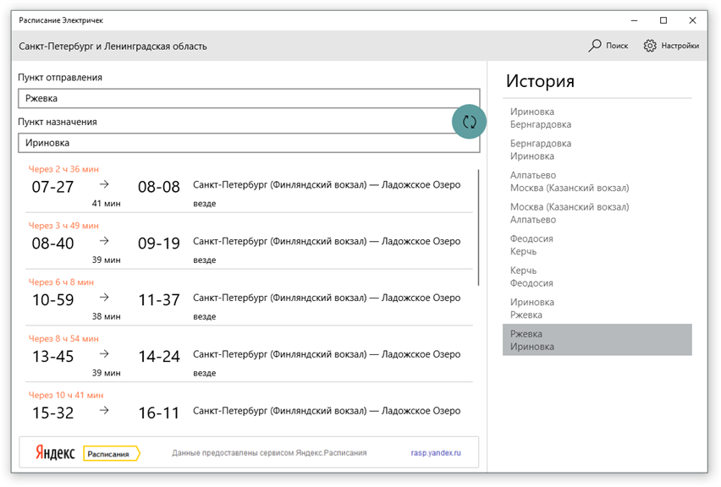Open the Настройки gear settings
This screenshot has height=487, width=721.
[x=671, y=46]
